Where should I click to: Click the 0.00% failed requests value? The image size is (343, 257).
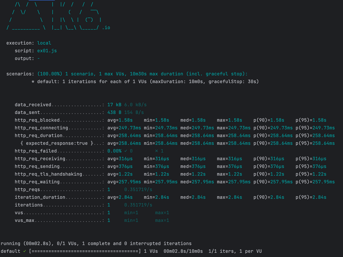click(114, 151)
